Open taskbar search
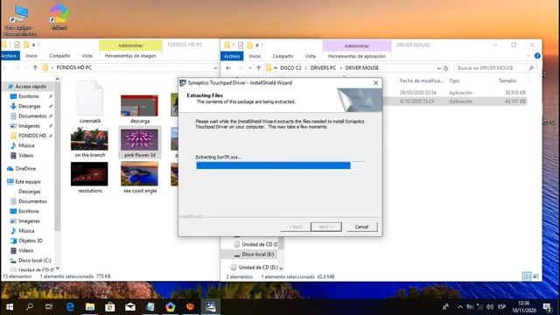 click(x=30, y=307)
